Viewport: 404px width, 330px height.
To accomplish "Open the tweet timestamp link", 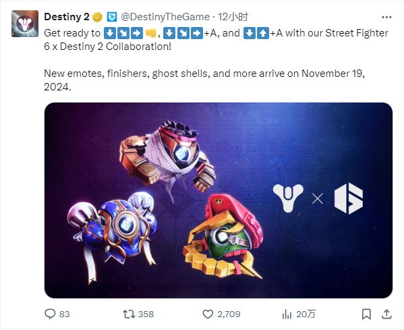I will [233, 17].
